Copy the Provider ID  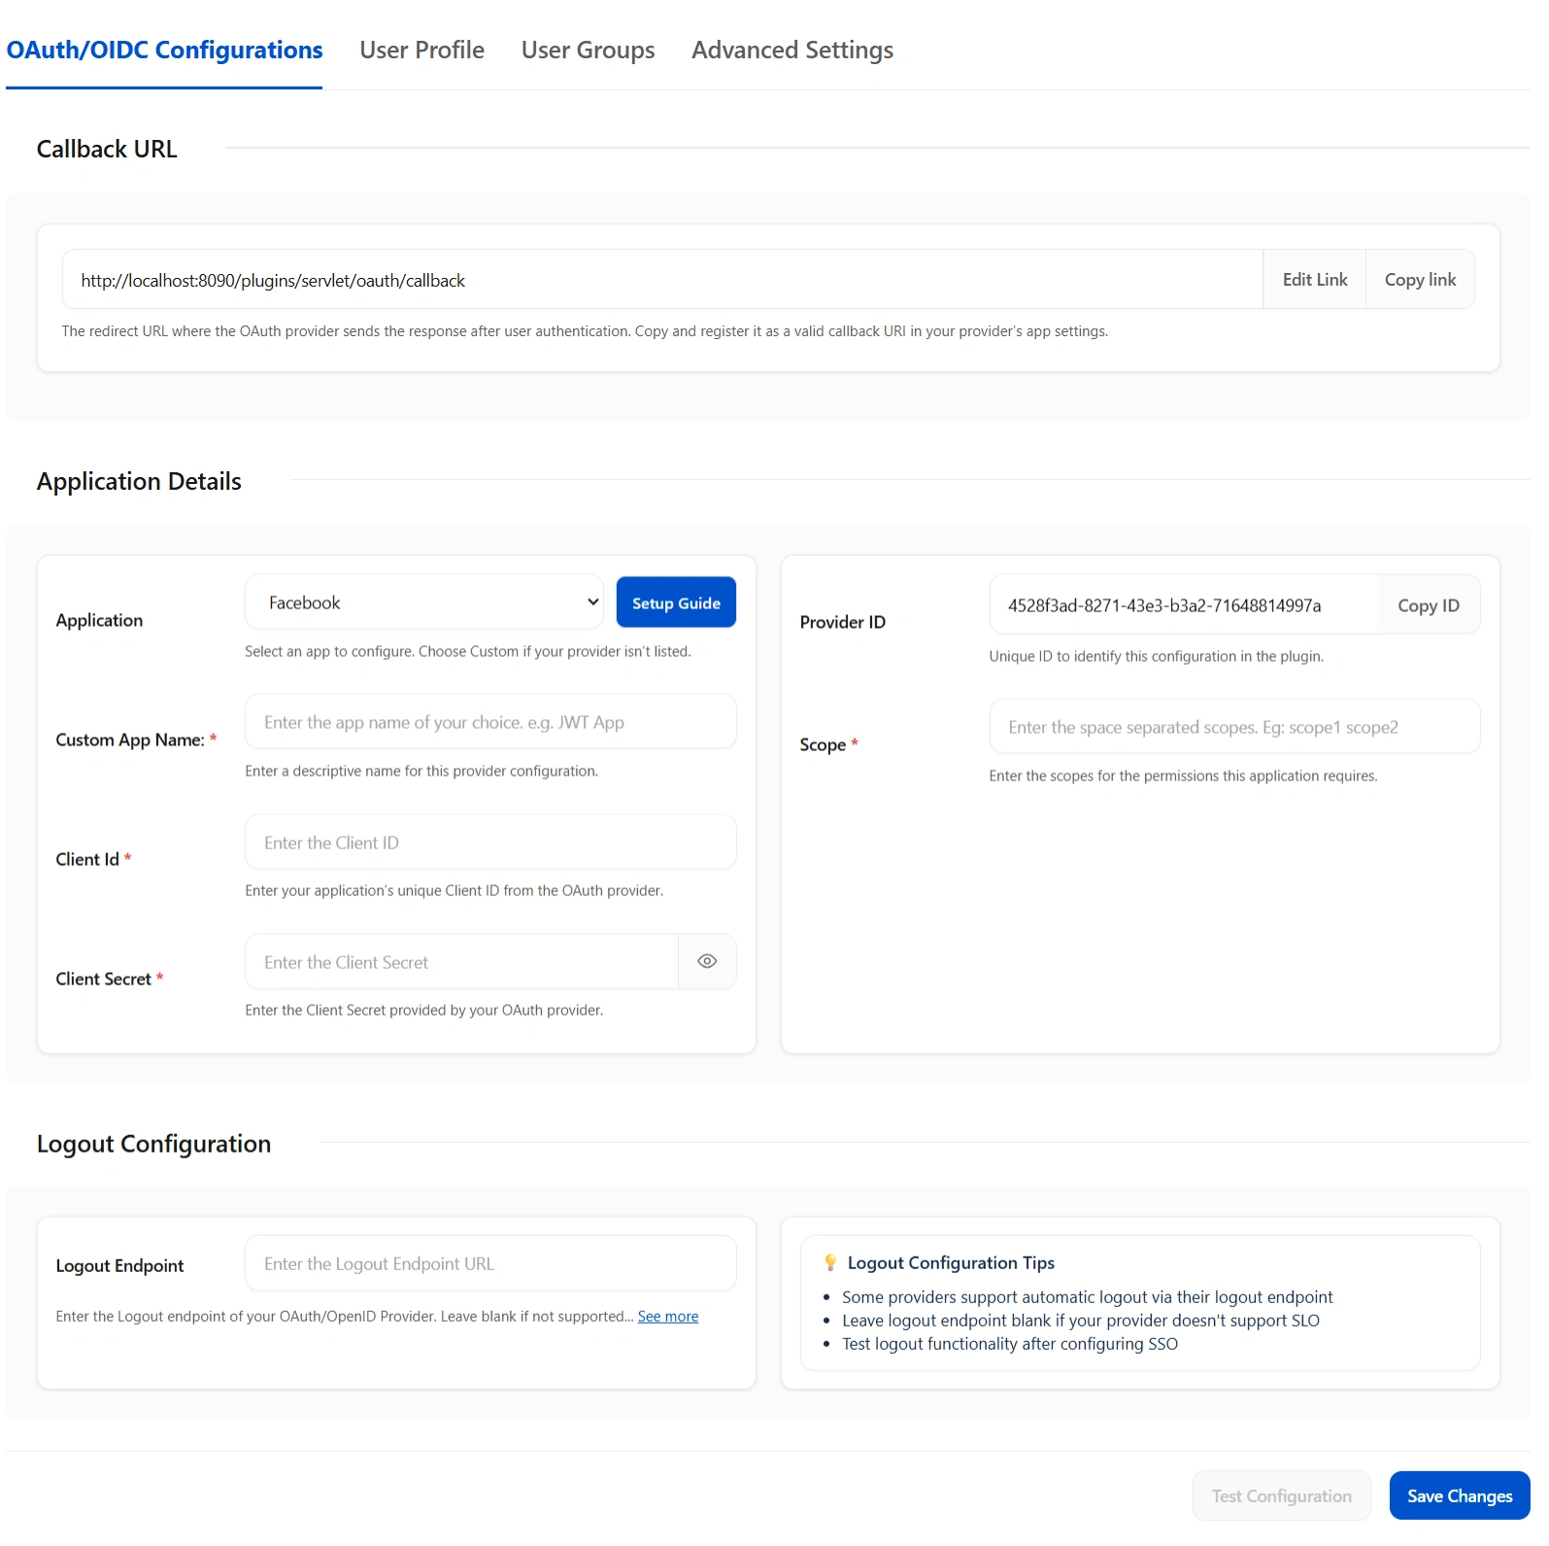(x=1429, y=605)
